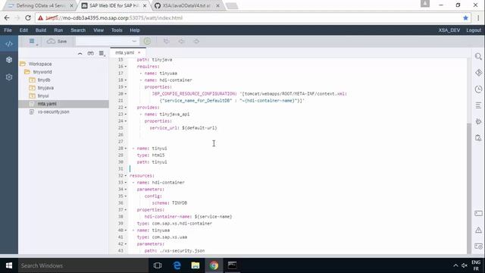Click the forward arrow icon in toolbar
The image size is (485, 273).
(196, 41)
